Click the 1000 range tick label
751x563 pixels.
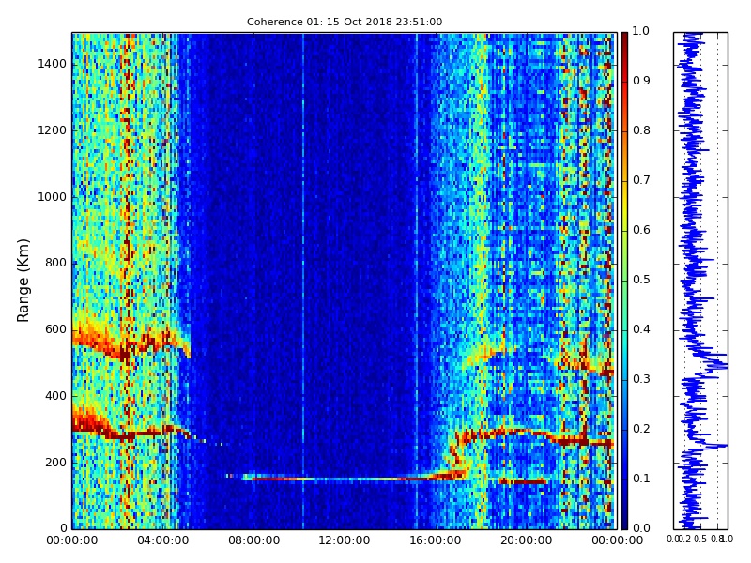coord(53,197)
